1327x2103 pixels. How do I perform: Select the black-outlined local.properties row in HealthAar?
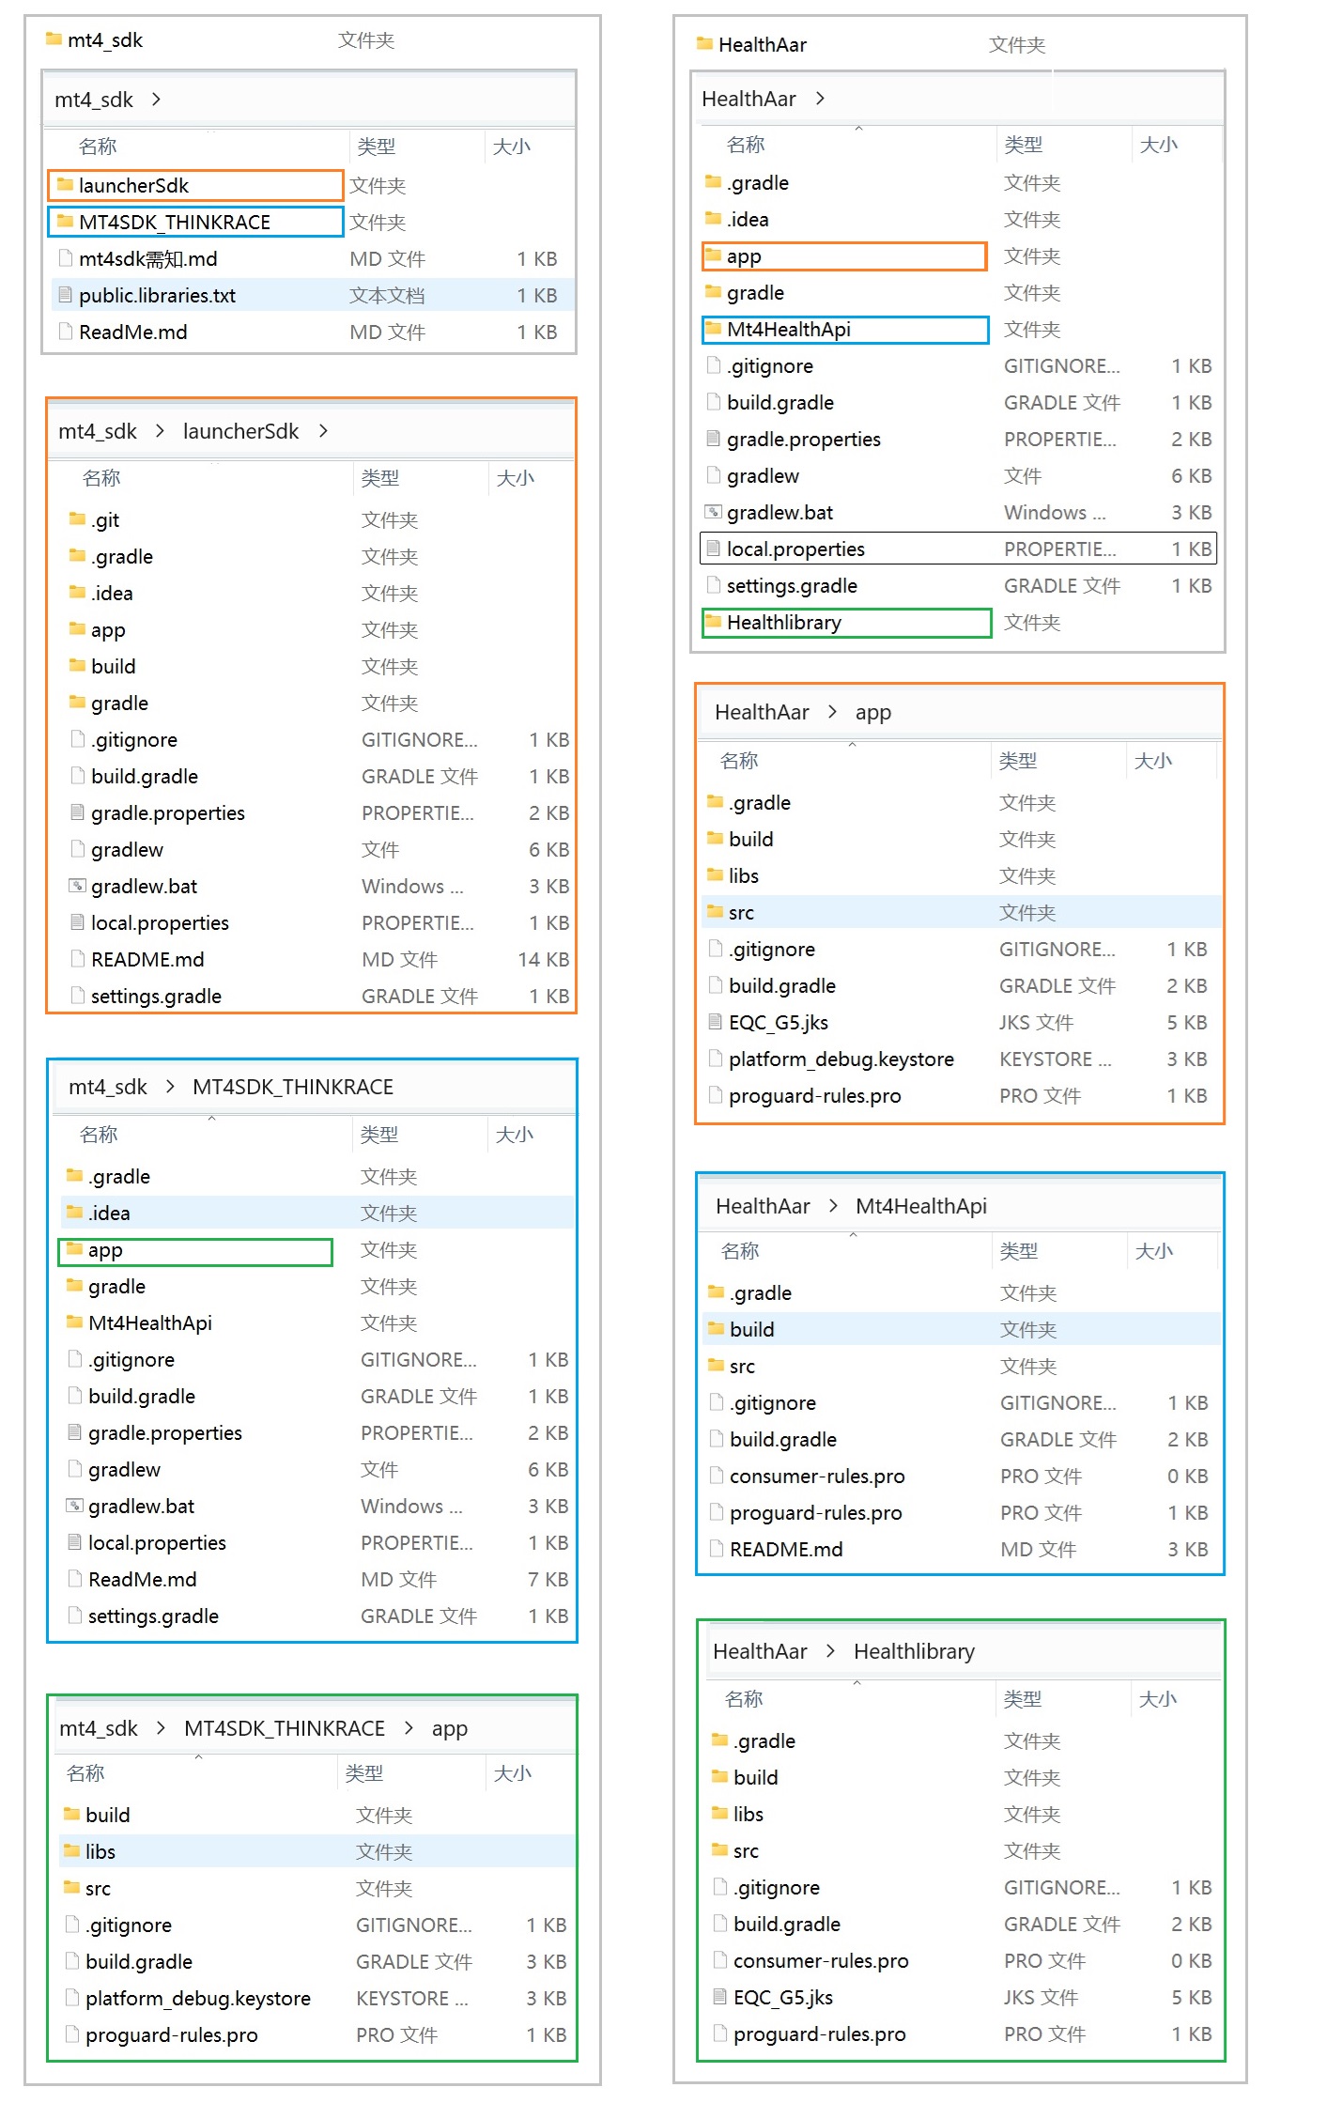(x=958, y=549)
